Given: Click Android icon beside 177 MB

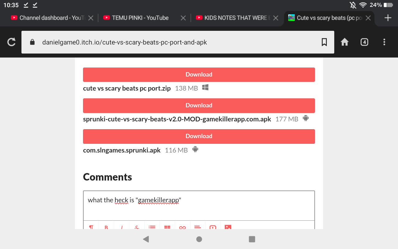Looking at the screenshot, I should [305, 118].
